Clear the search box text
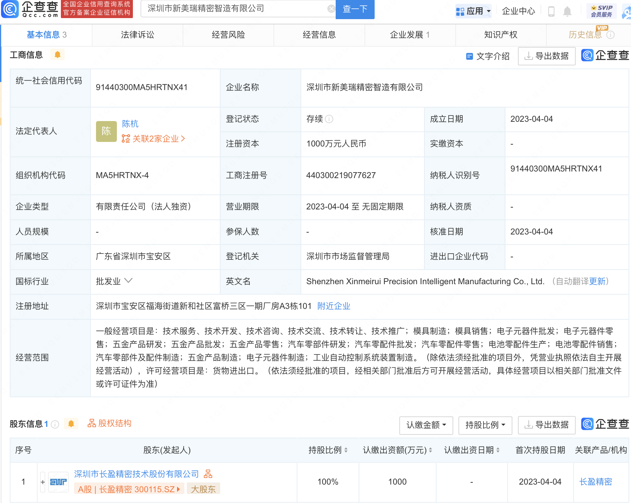 click(331, 9)
